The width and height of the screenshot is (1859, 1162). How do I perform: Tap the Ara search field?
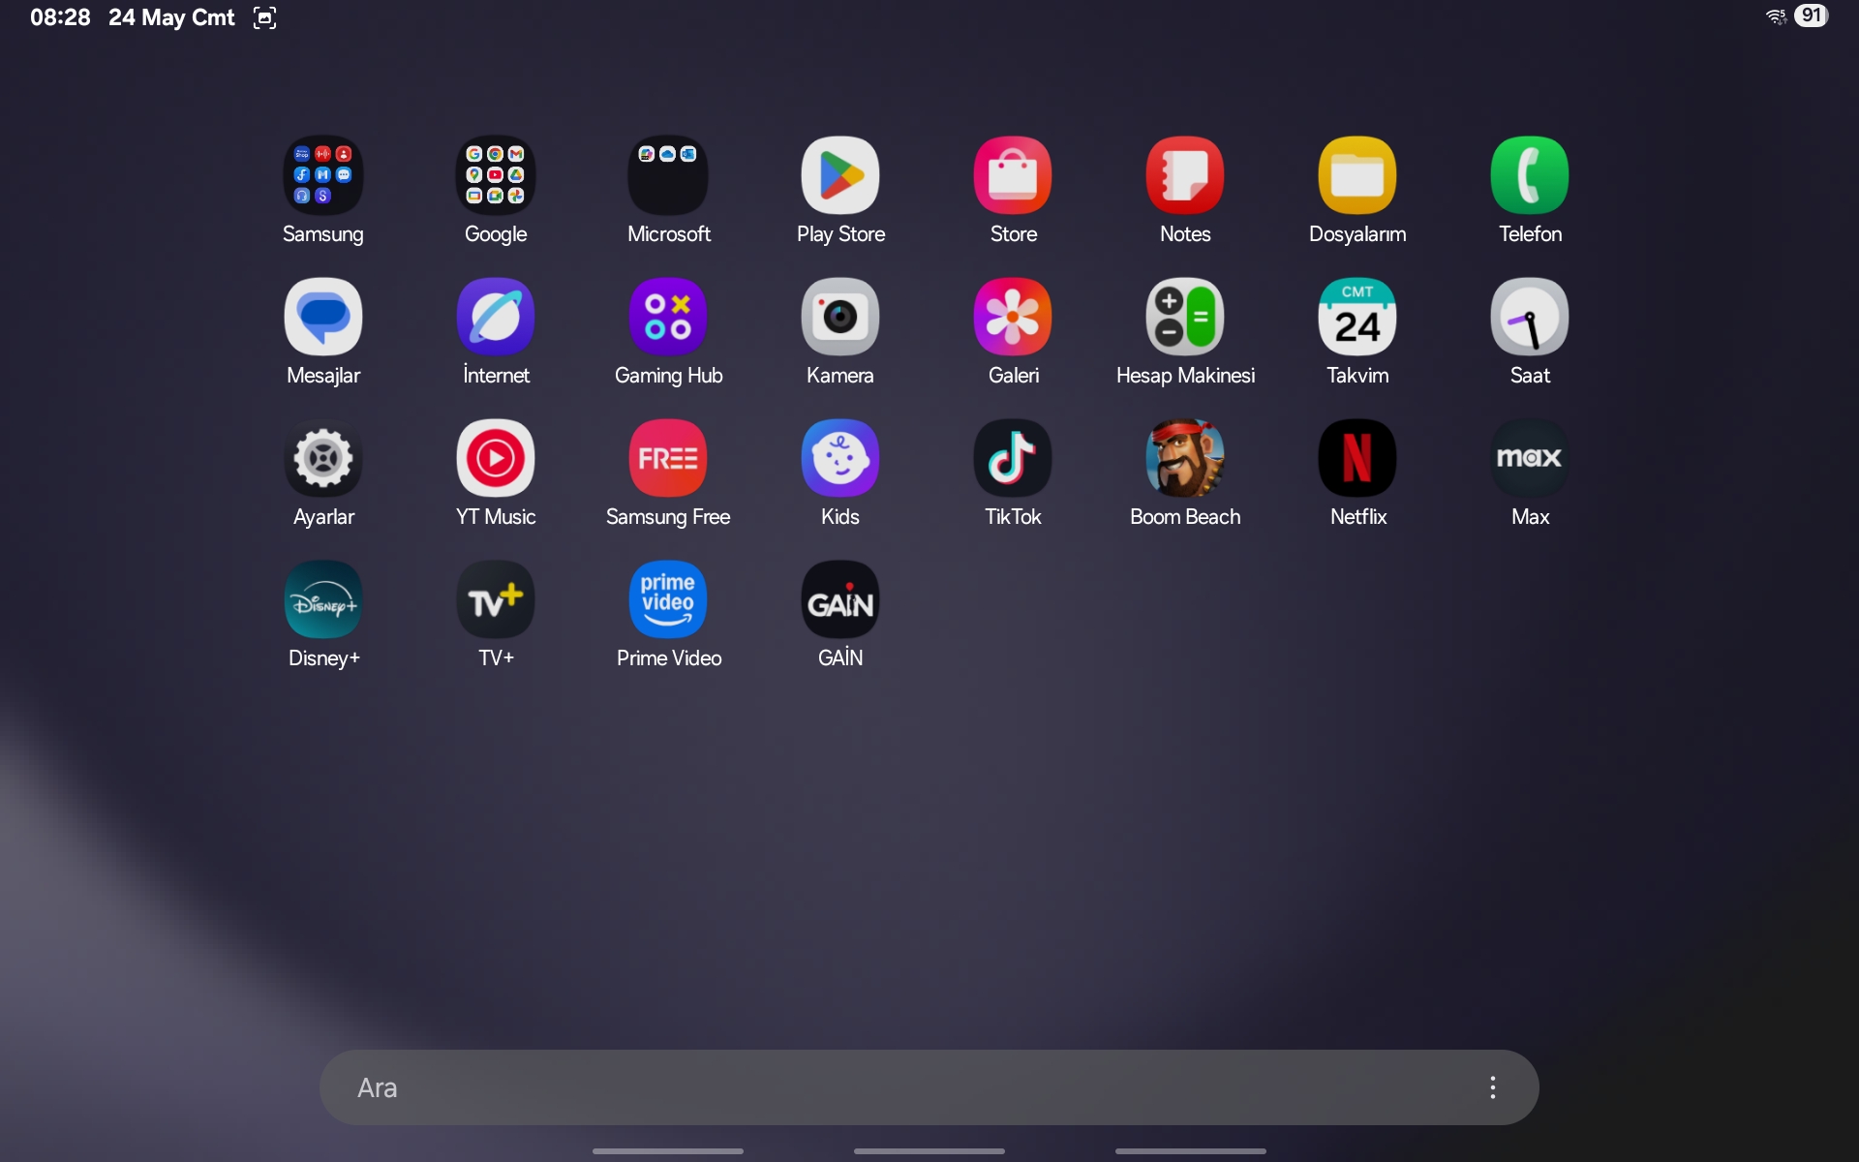[x=929, y=1087]
